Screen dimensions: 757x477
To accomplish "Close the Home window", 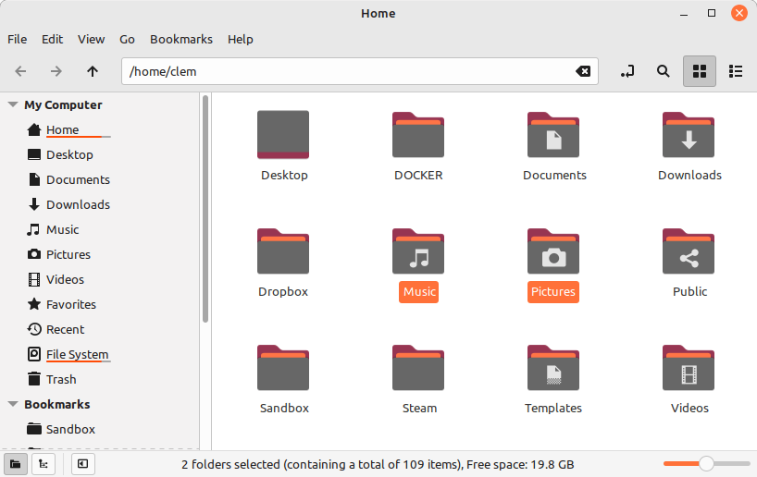I will (739, 13).
